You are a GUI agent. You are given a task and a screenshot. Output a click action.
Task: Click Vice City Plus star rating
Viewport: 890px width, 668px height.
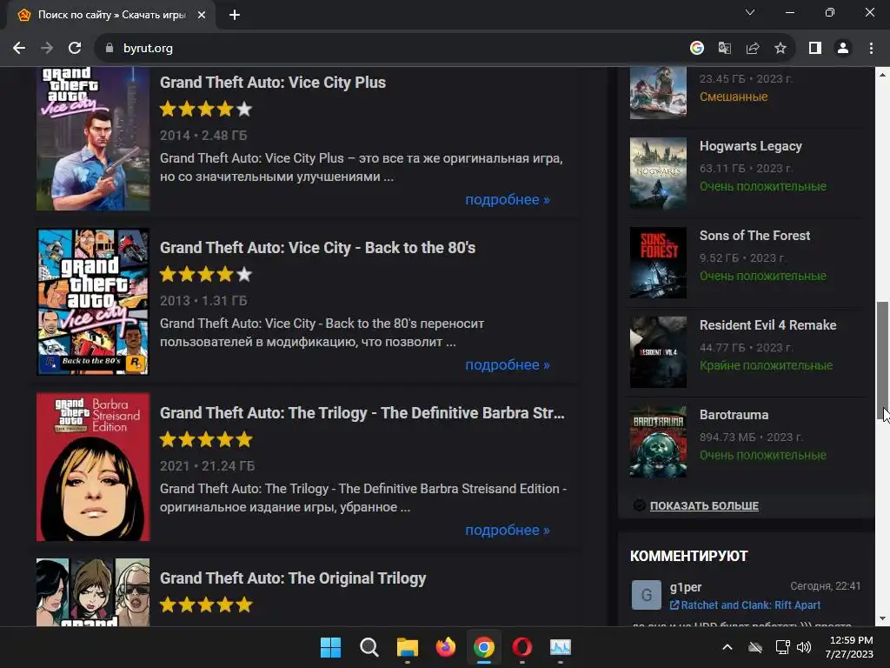[206, 109]
